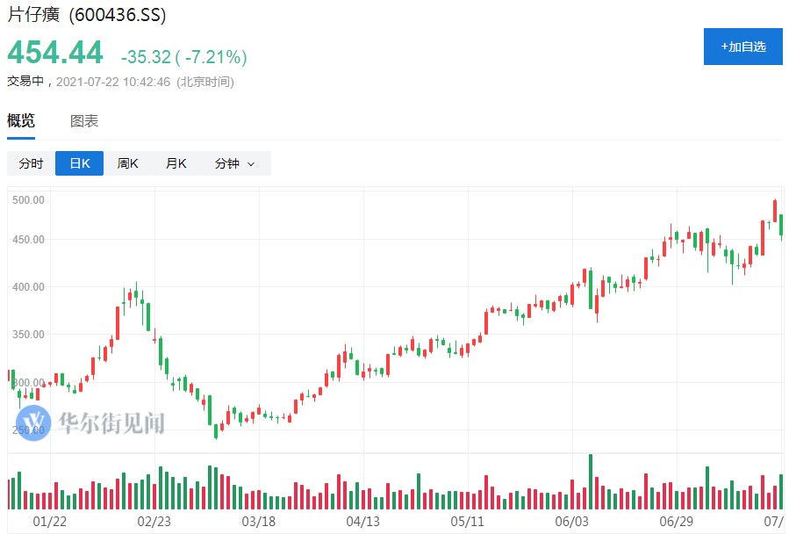Click the 02/23 date axis label
This screenshot has width=789, height=534.
tap(154, 522)
